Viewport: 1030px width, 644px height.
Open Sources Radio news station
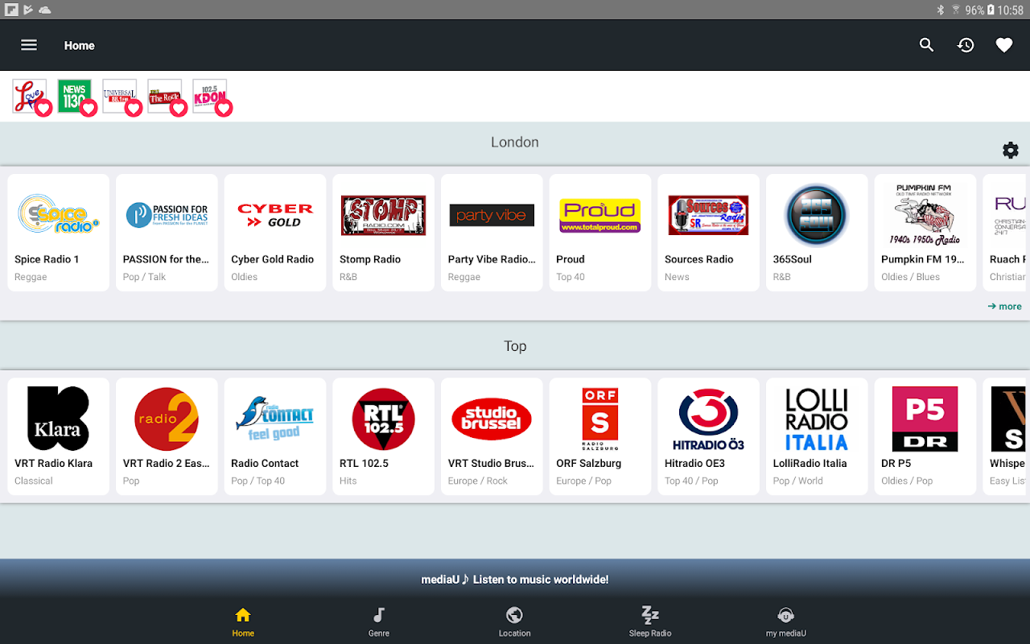pyautogui.click(x=708, y=233)
